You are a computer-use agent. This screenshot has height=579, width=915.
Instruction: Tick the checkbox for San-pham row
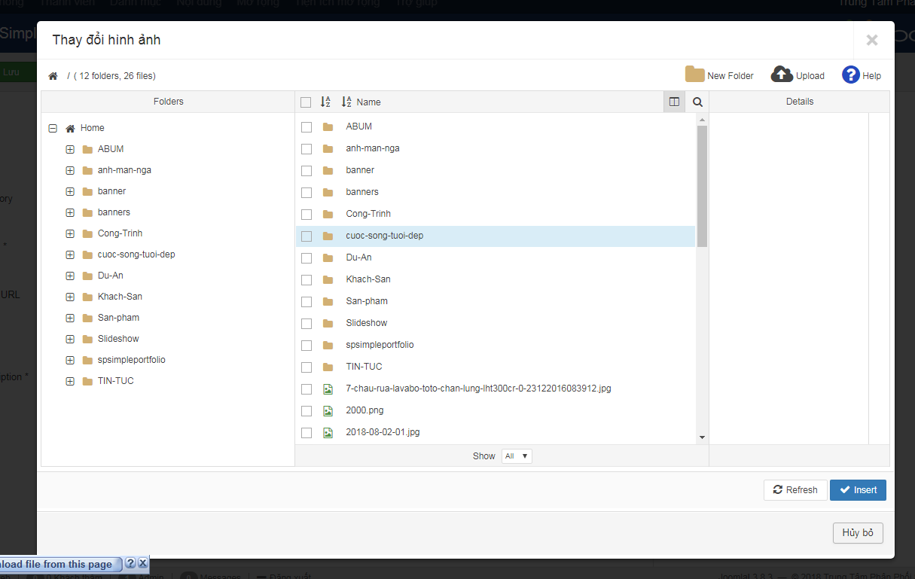(x=307, y=302)
